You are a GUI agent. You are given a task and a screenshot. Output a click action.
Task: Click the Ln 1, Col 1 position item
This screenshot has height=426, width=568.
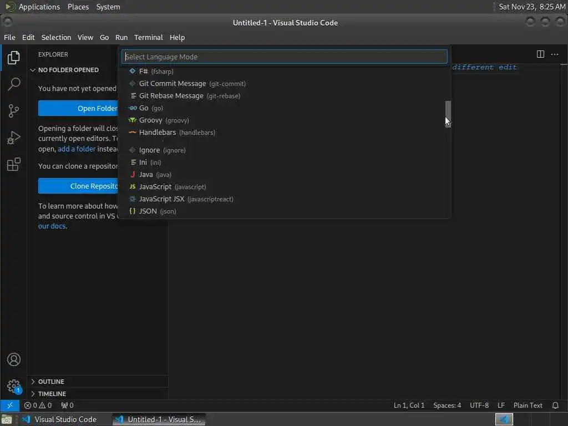(409, 405)
